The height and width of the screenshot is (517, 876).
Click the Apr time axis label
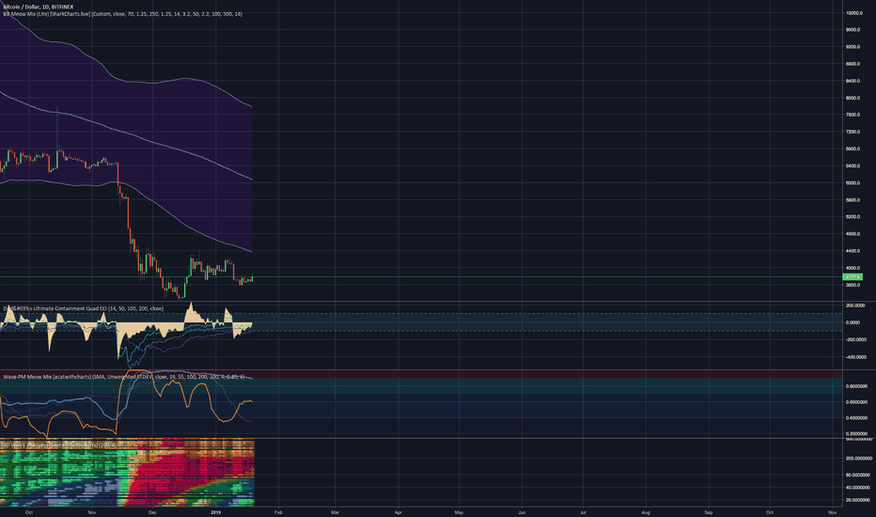pyautogui.click(x=399, y=512)
